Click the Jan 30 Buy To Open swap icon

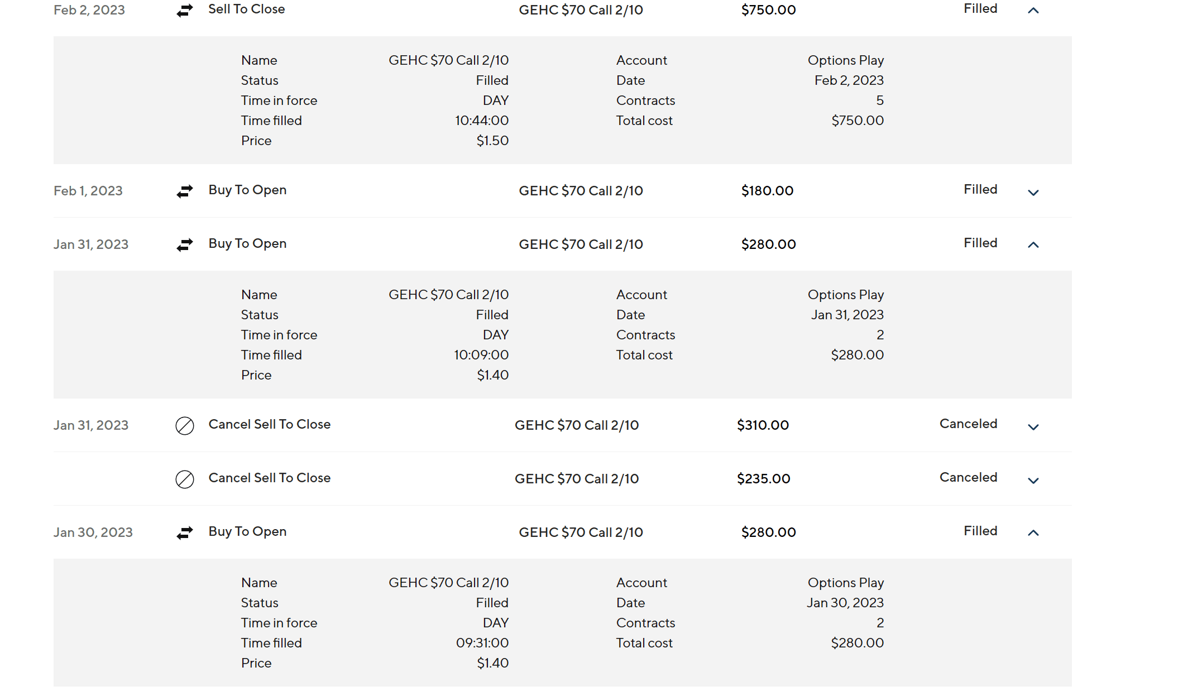click(185, 533)
